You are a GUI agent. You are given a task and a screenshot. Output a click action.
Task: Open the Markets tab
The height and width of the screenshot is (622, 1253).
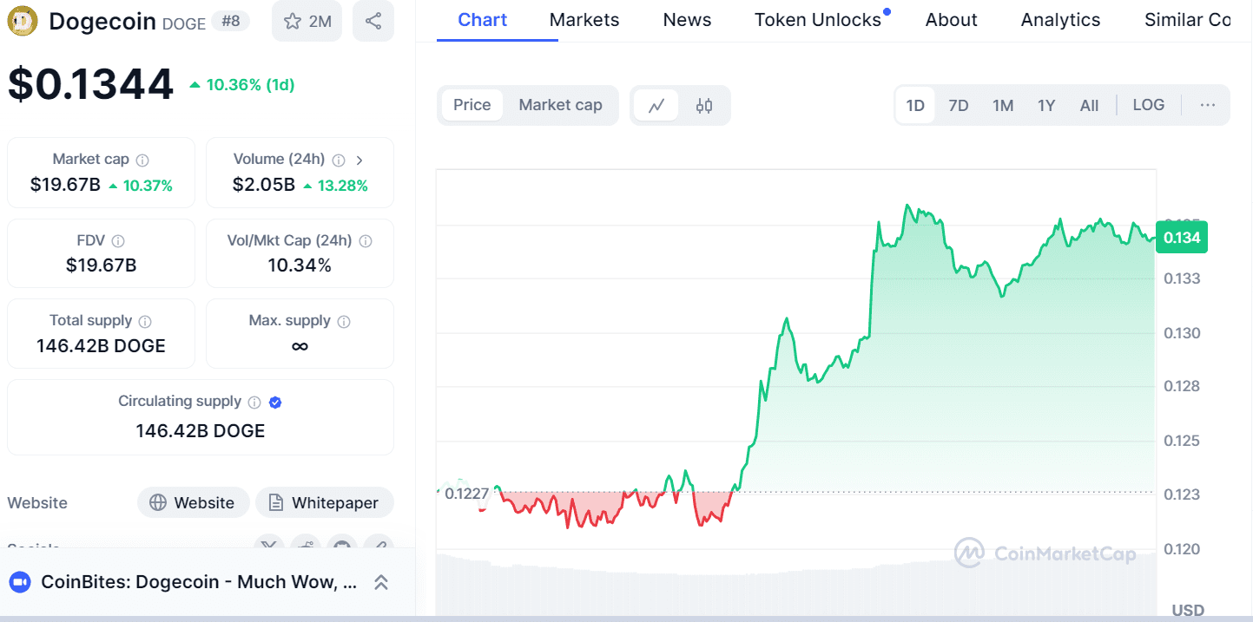(x=584, y=20)
